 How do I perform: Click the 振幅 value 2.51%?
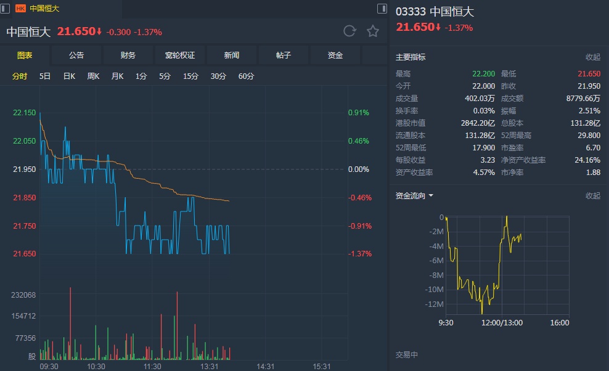click(589, 111)
